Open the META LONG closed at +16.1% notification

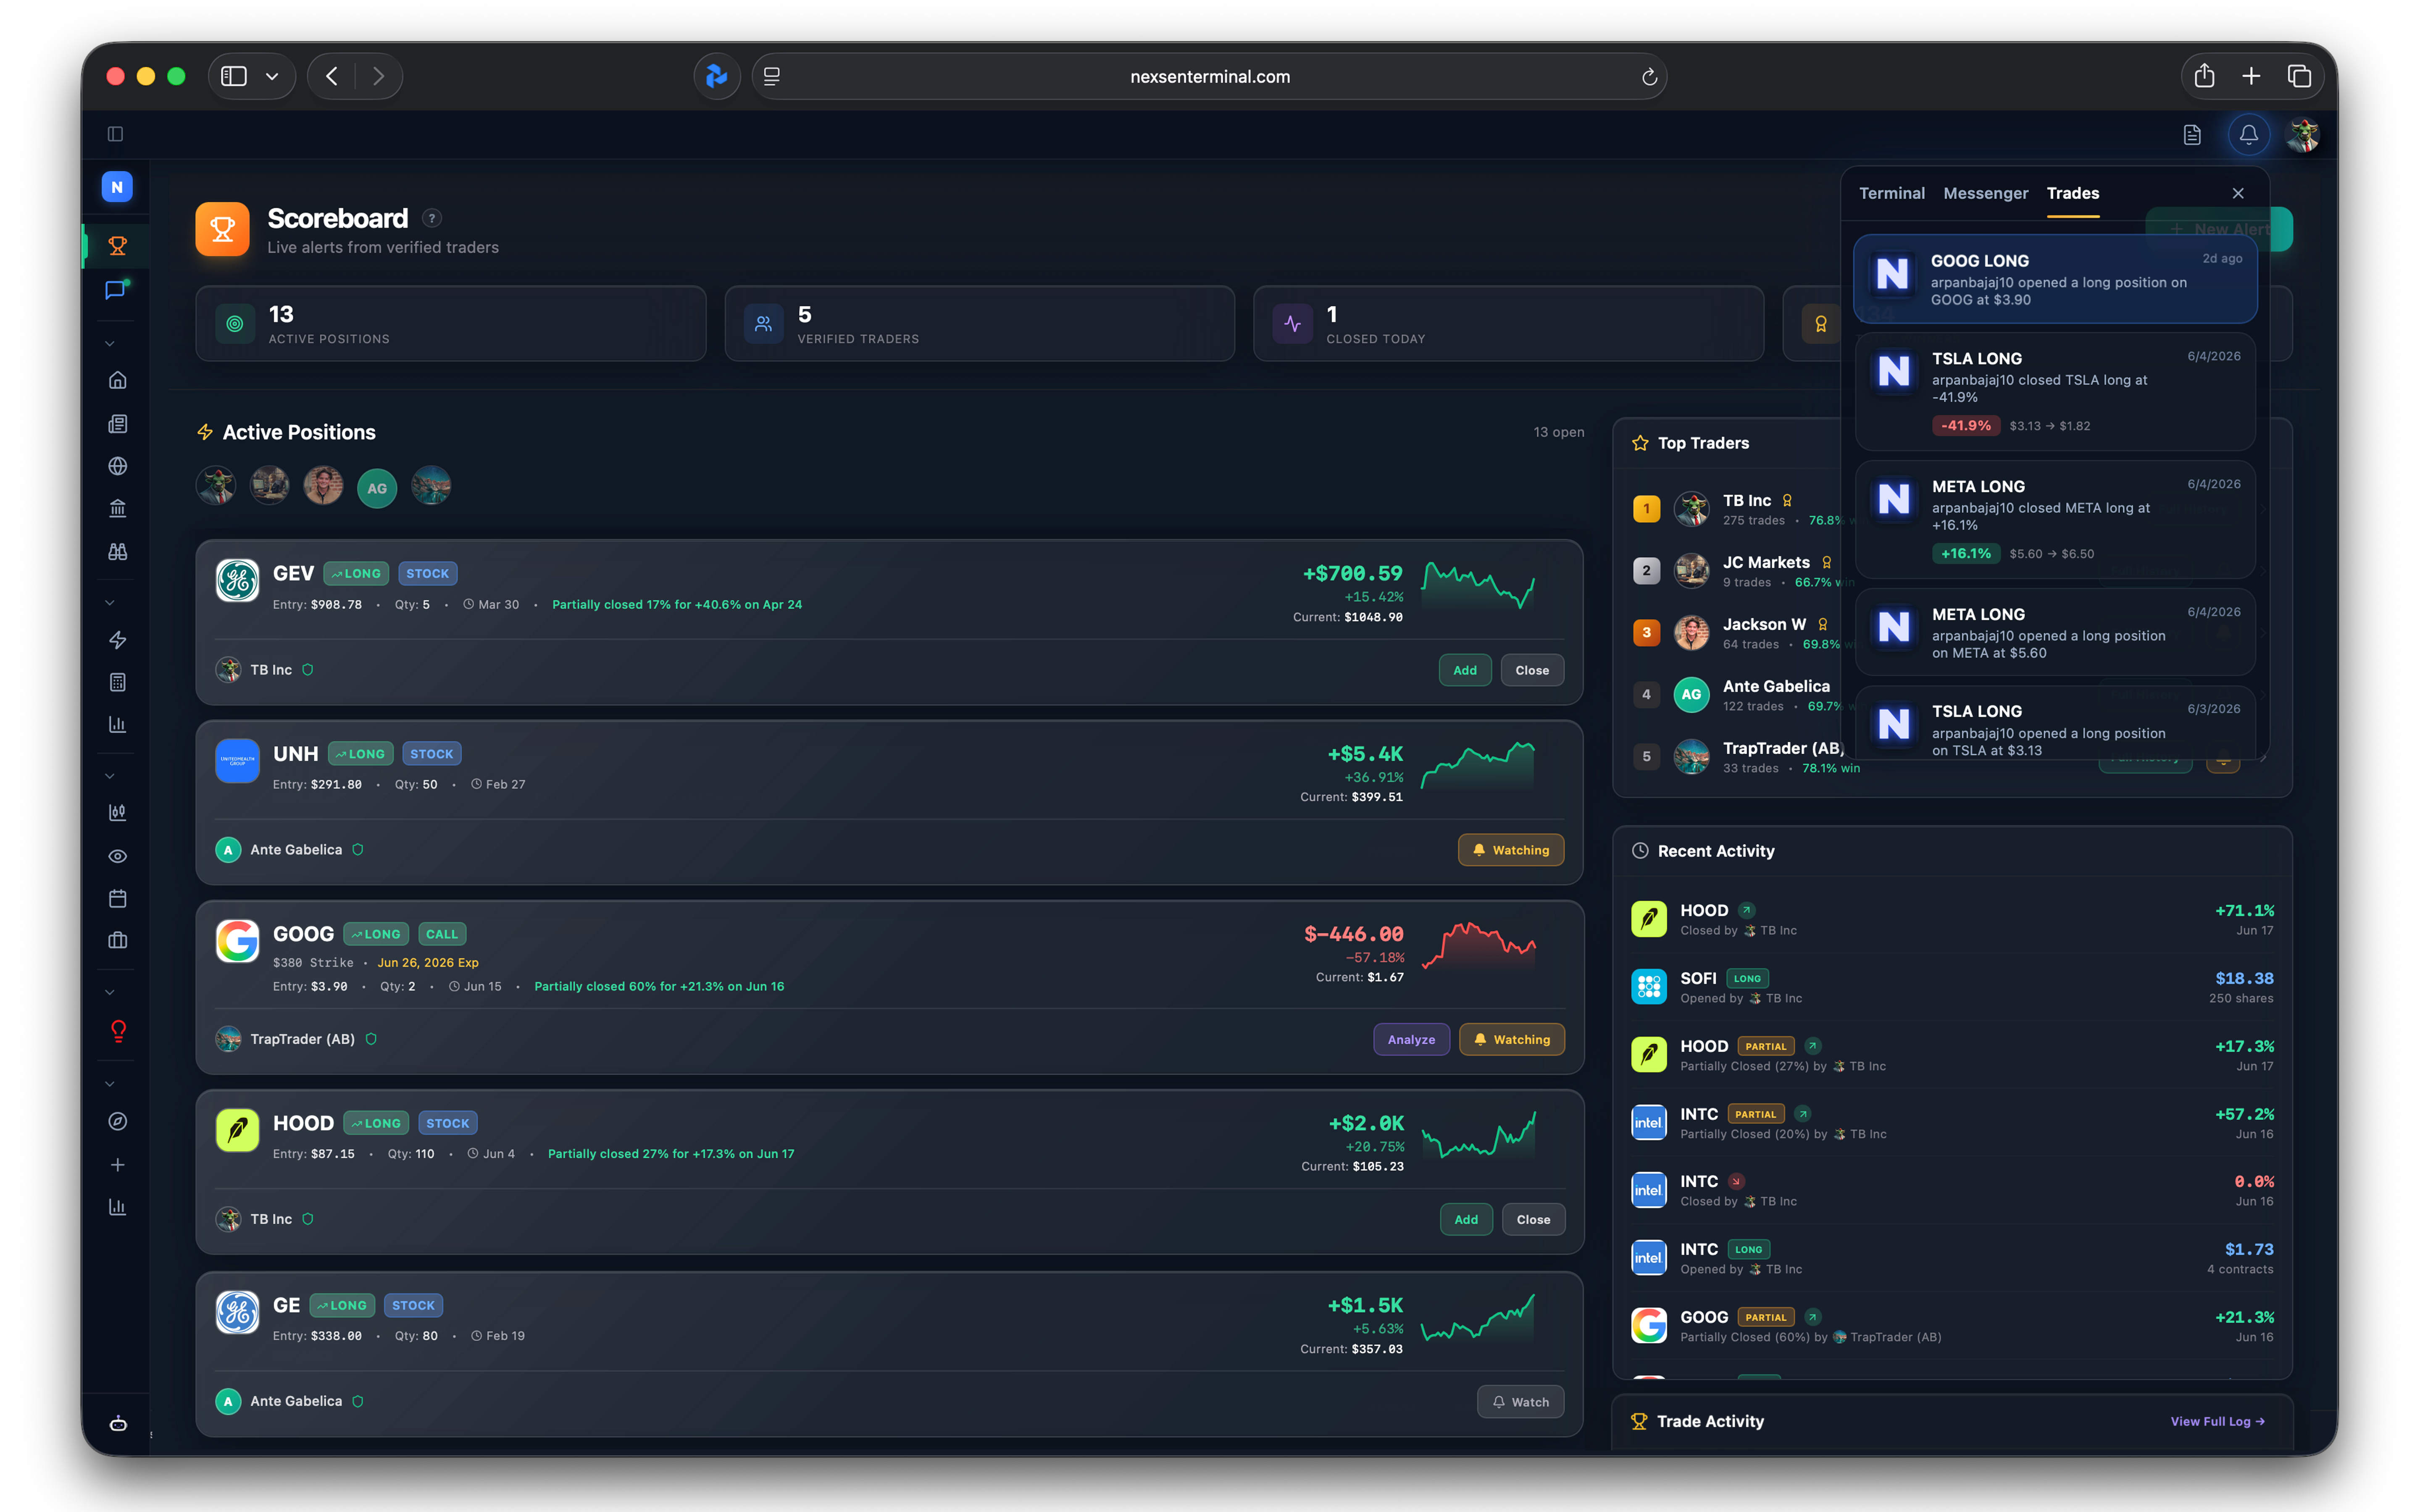click(x=2054, y=519)
